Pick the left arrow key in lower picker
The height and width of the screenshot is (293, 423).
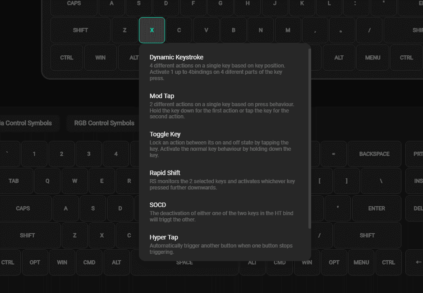click(x=415, y=262)
